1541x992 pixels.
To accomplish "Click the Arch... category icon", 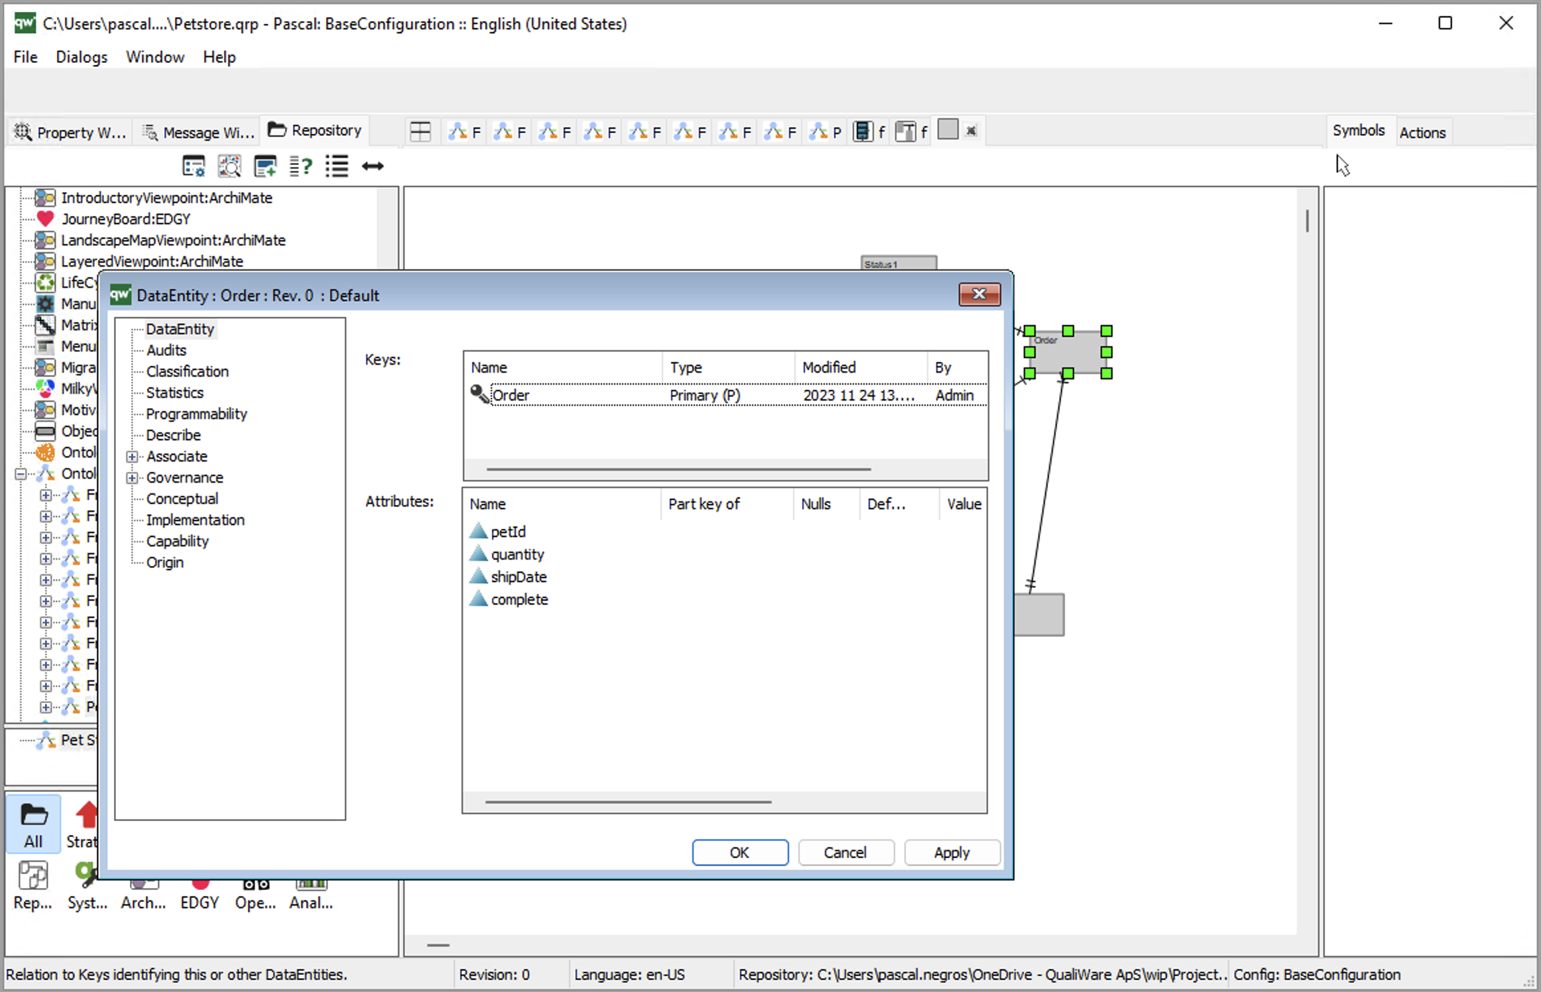I will point(143,894).
